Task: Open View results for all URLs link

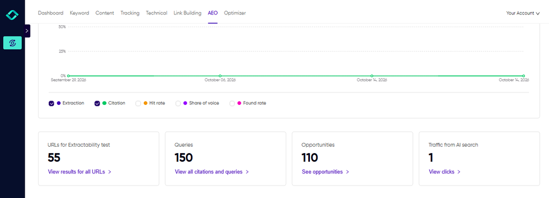Action: [x=79, y=172]
